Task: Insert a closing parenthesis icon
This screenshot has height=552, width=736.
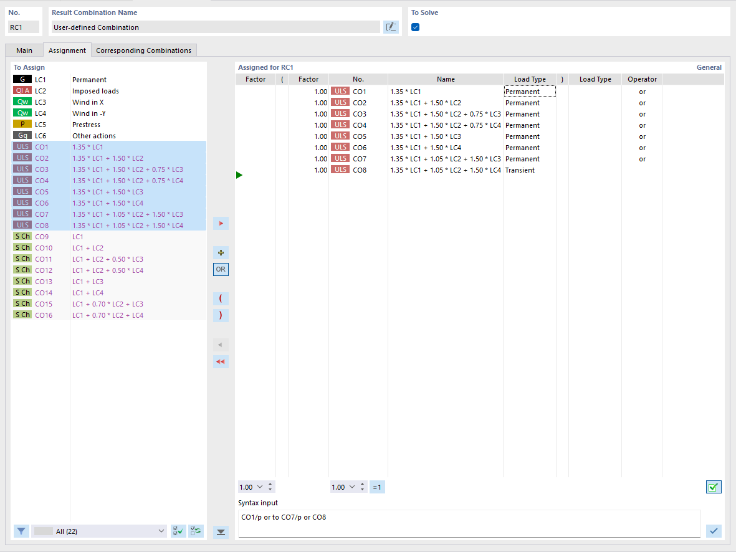Action: point(221,315)
